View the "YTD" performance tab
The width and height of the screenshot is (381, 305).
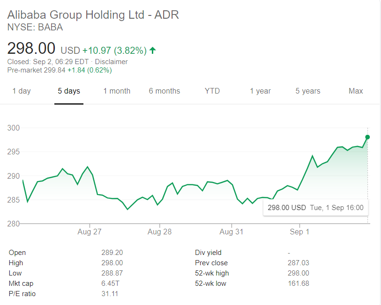pyautogui.click(x=212, y=91)
